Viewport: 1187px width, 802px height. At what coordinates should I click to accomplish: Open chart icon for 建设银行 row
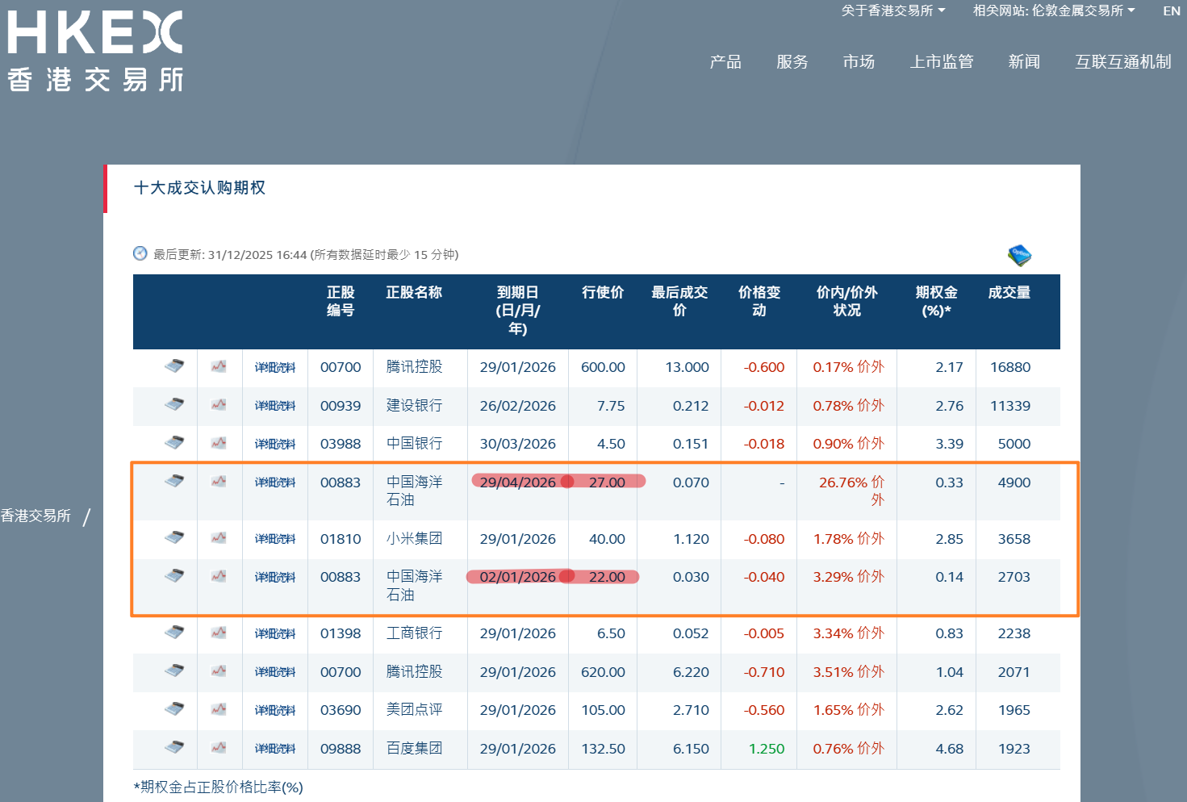pos(219,405)
